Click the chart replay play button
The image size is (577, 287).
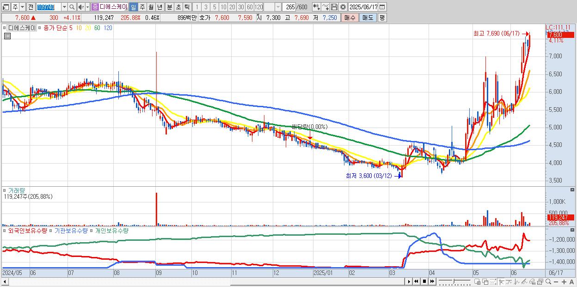pos(409,281)
